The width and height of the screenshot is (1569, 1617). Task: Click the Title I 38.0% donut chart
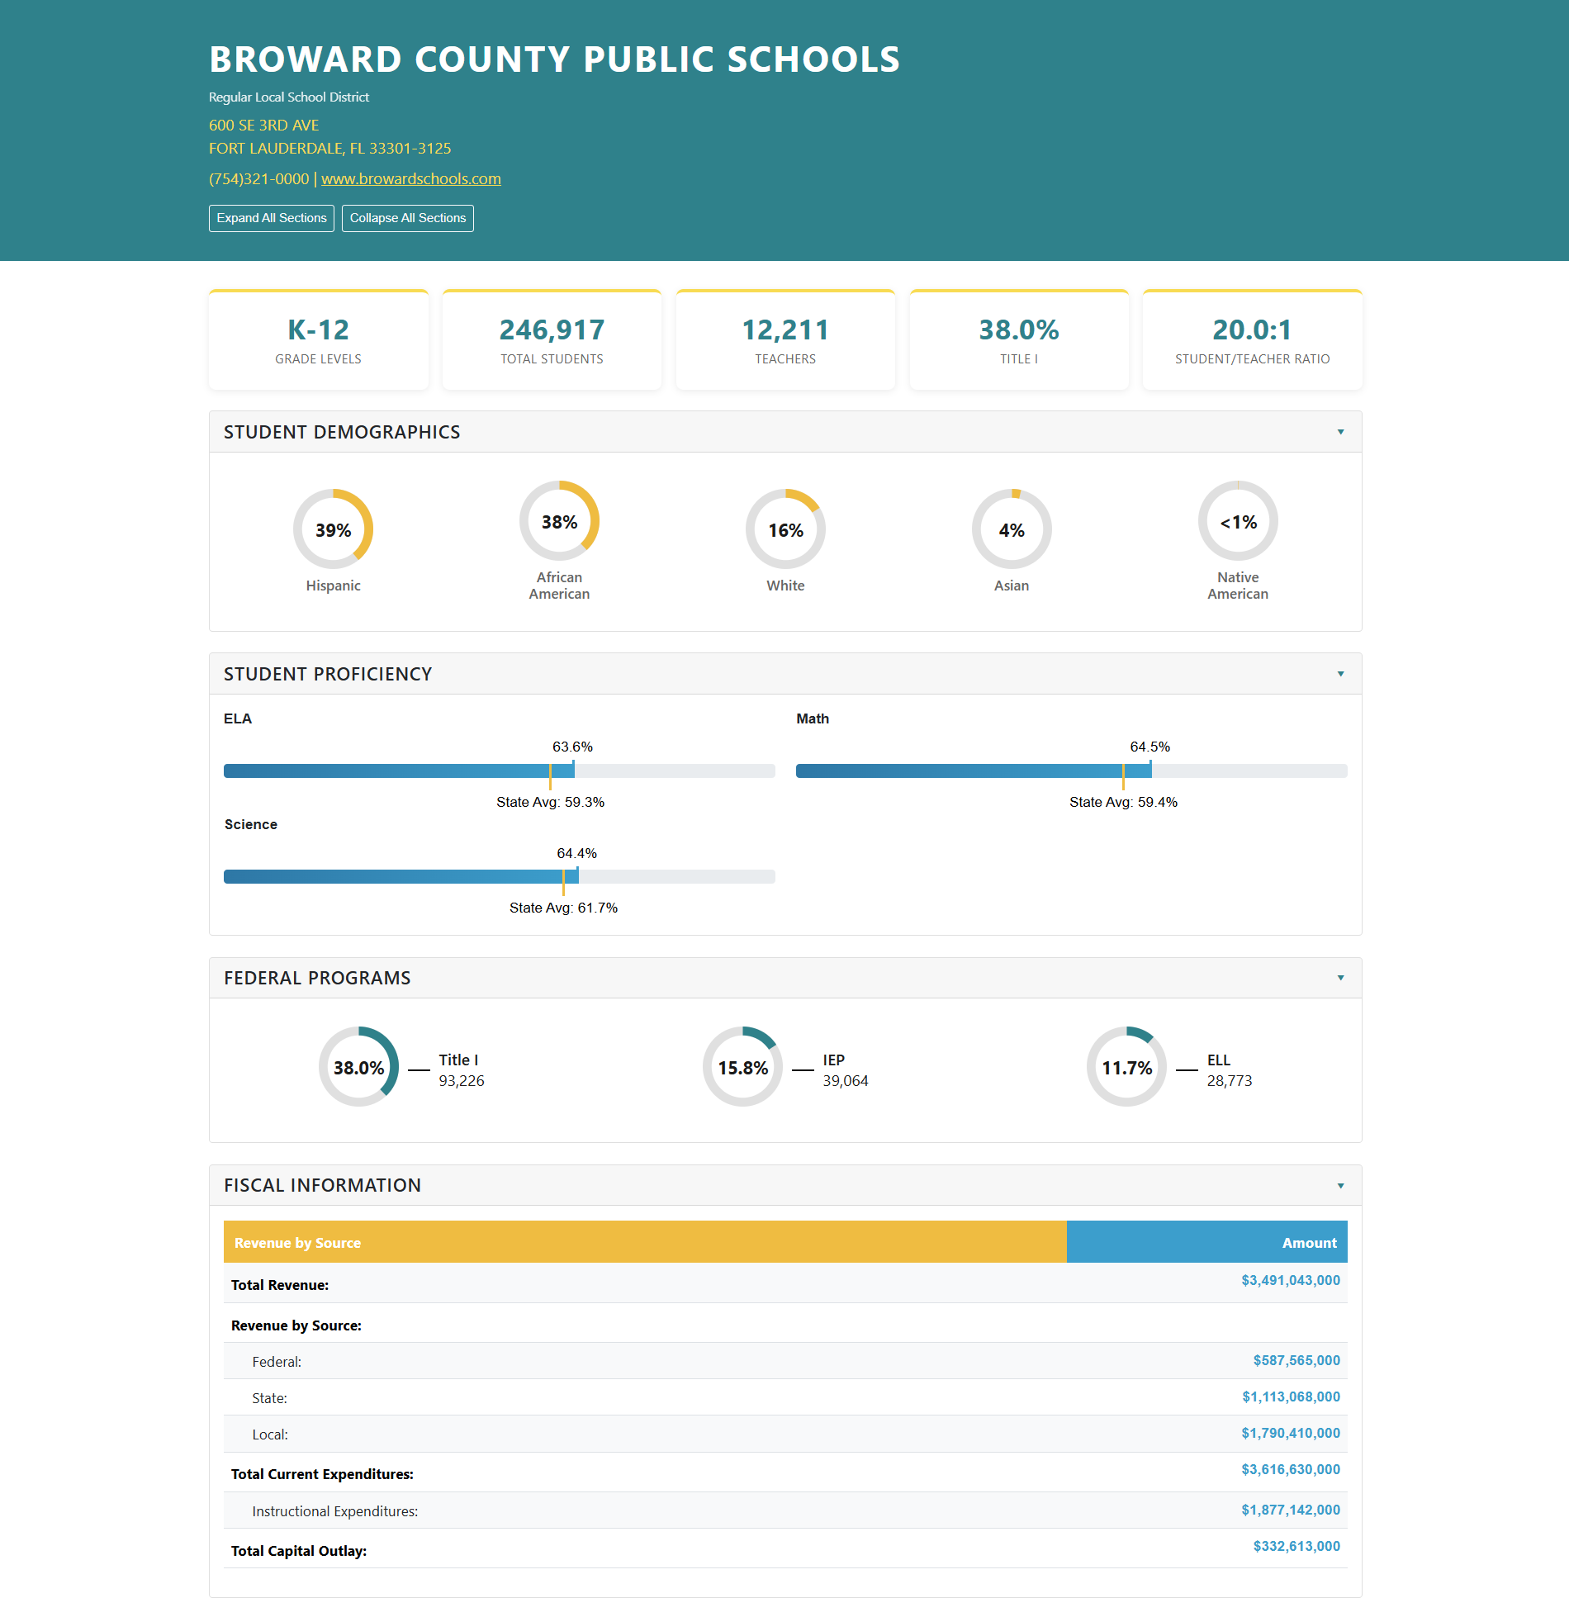359,1067
